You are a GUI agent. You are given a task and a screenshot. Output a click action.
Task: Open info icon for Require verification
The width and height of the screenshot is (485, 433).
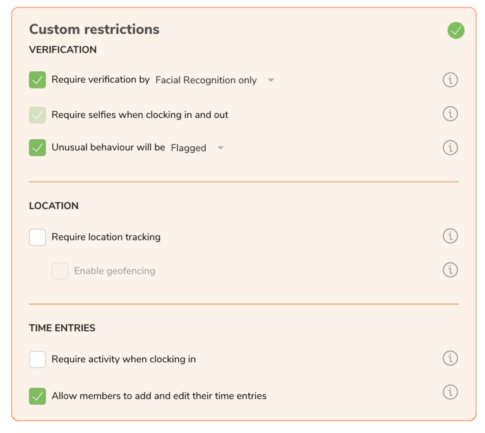point(450,80)
